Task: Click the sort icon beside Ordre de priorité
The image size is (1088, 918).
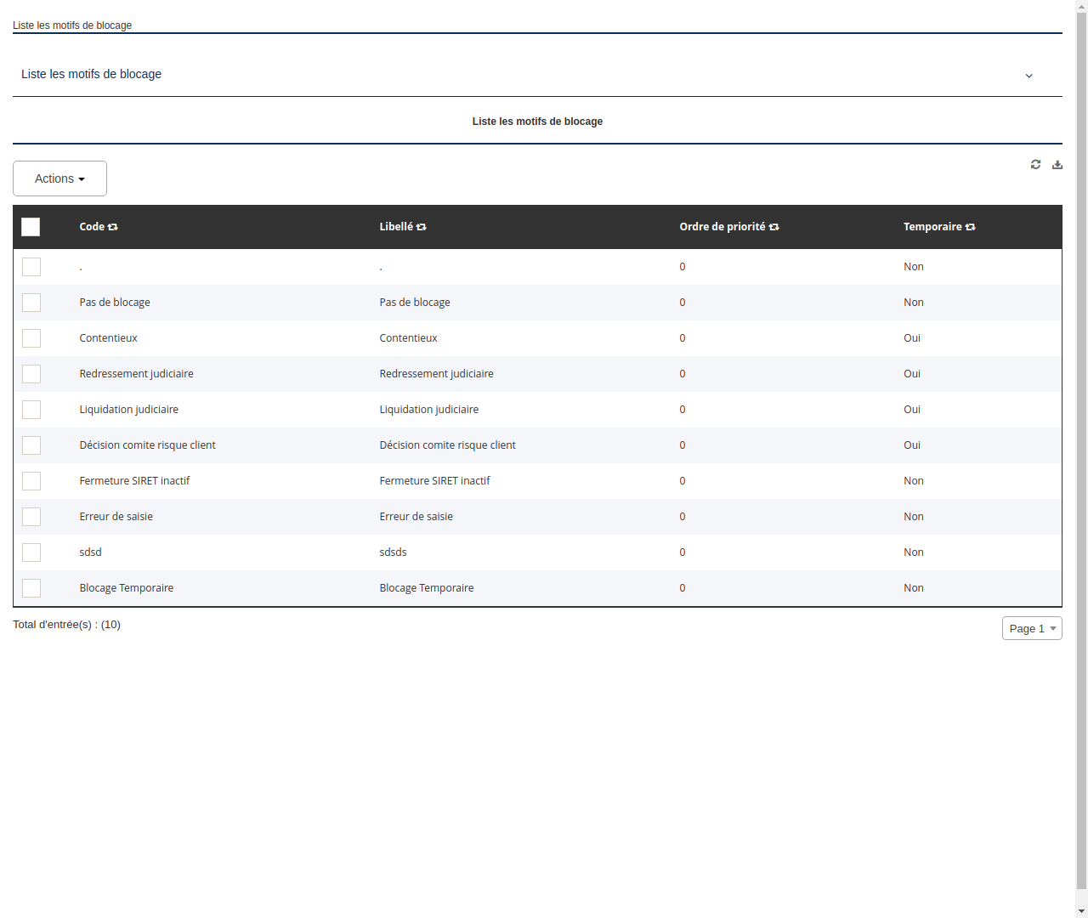Action: point(773,227)
